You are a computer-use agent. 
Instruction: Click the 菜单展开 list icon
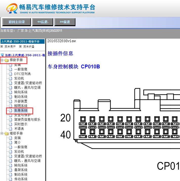[2, 47]
